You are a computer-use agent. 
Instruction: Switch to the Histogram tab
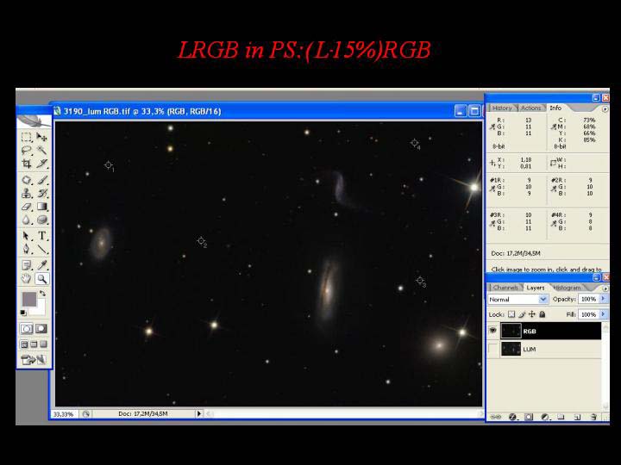[x=568, y=288]
